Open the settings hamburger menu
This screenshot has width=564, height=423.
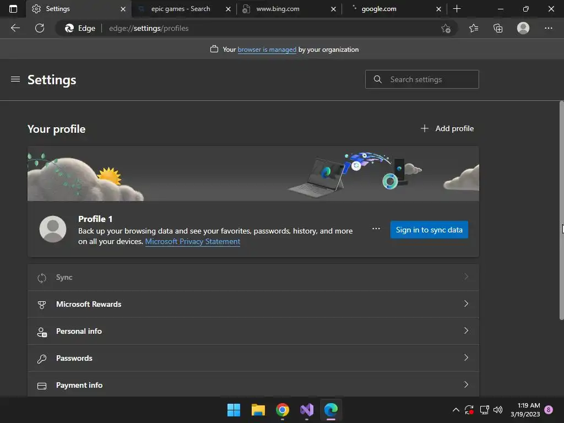click(x=15, y=79)
